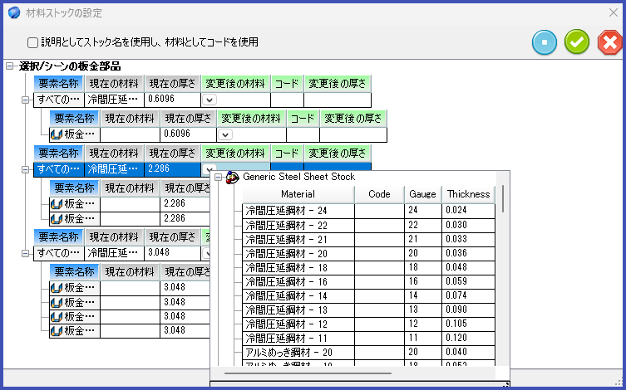Open material dropdown for 0.6096 sheet metal part
Screen dimensions: 626x390
[x=225, y=134]
